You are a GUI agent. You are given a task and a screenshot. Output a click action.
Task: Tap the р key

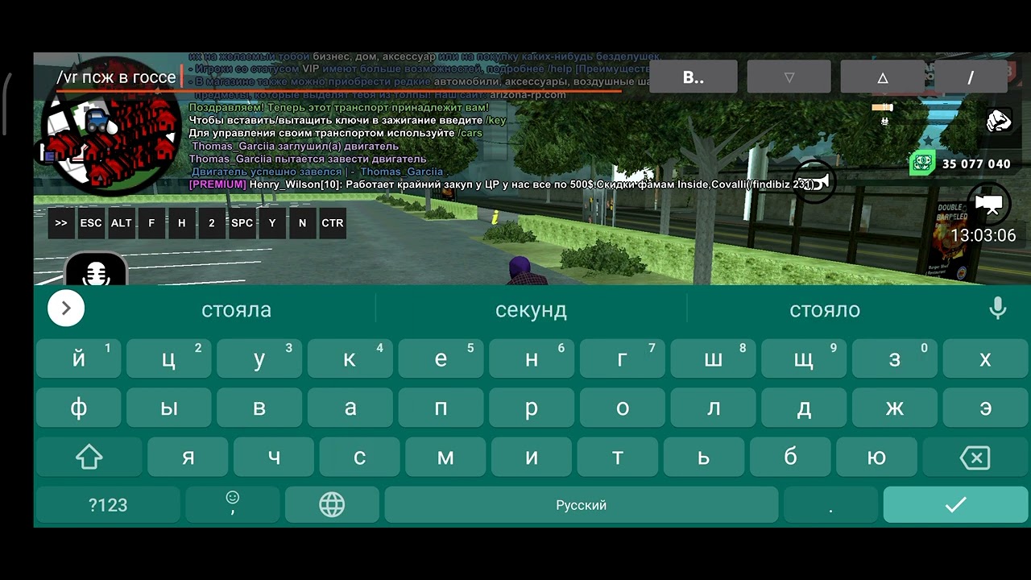point(532,408)
